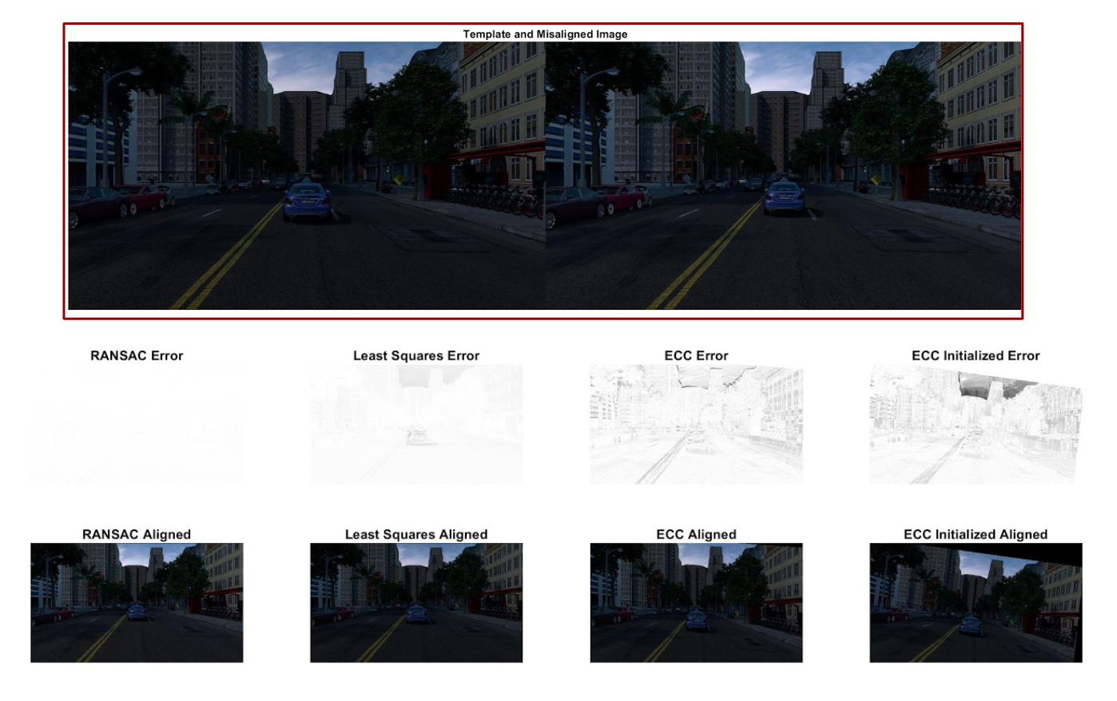Open the Least Squares Error image
Image resolution: width=1117 pixels, height=701 pixels.
click(416, 424)
